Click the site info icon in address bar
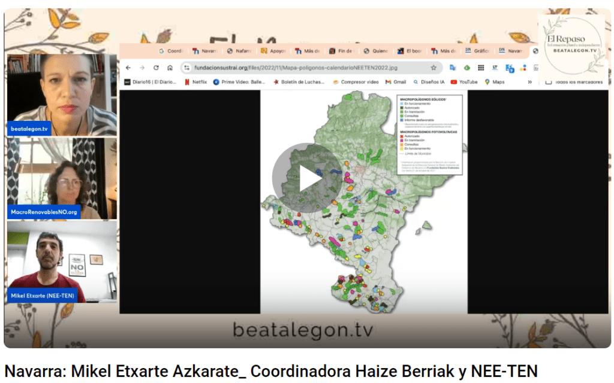This screenshot has height=383, width=614. (186, 68)
